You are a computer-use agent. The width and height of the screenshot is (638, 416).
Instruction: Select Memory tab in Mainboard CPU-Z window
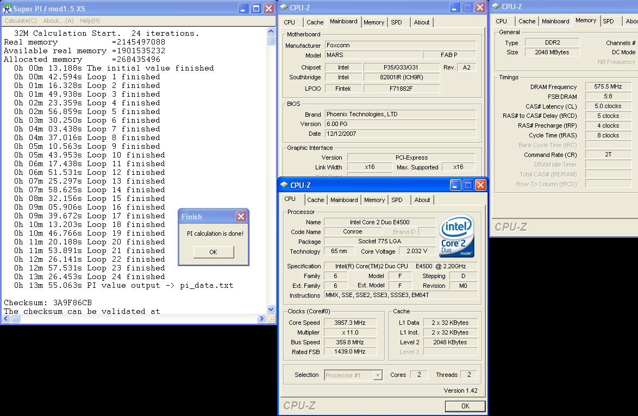coord(374,22)
